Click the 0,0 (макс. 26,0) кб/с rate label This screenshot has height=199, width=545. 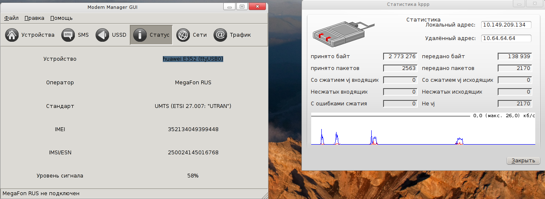click(x=504, y=115)
